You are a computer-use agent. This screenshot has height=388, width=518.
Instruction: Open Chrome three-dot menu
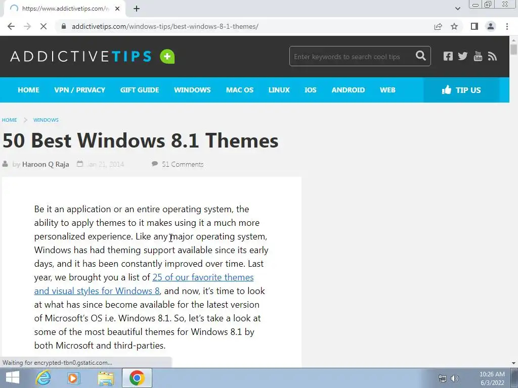507,26
